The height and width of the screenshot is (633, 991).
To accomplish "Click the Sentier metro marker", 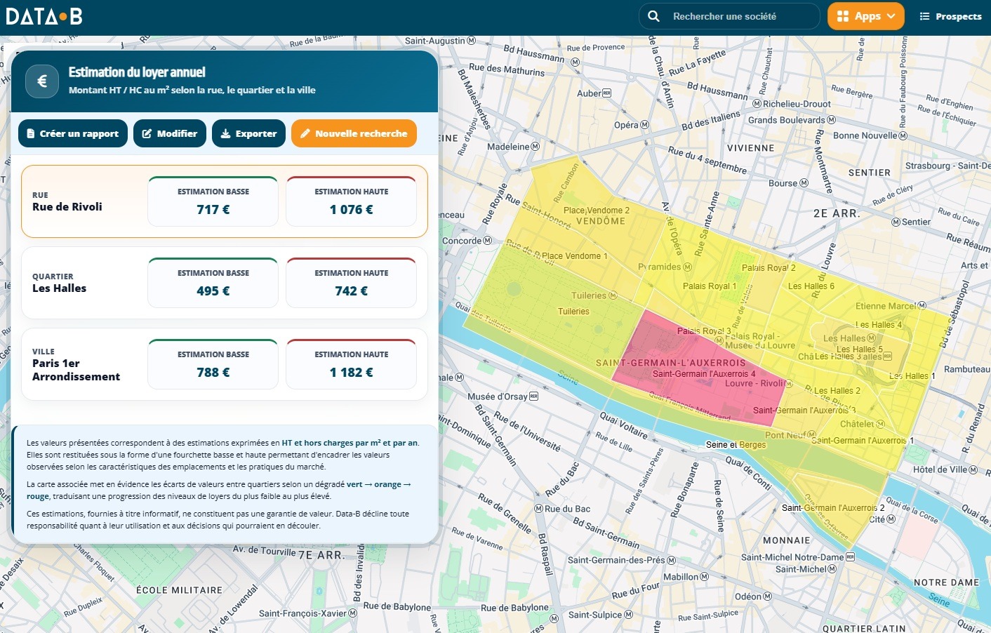I will [x=896, y=222].
